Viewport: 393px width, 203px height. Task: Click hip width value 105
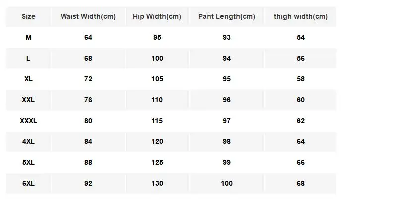tap(157, 79)
